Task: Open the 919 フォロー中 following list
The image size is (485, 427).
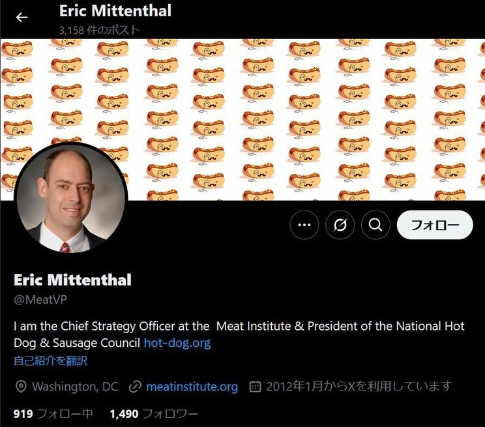Action: point(53,414)
